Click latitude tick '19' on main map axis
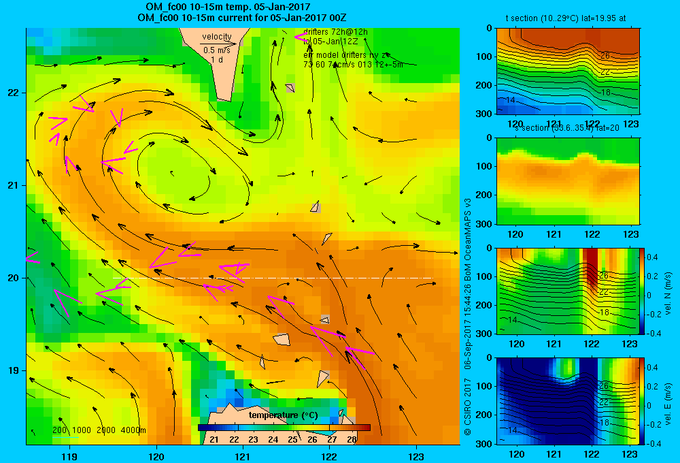This screenshot has width=680, height=463. click(13, 370)
